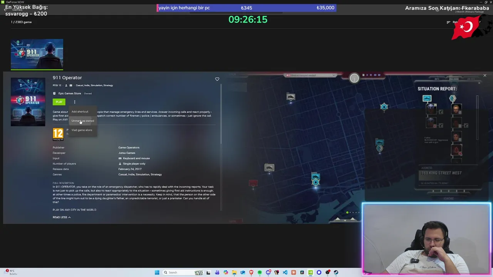Screen dimensions: 493x277
Task: Select Unmark as owned menu entry
Action: [x=82, y=121]
